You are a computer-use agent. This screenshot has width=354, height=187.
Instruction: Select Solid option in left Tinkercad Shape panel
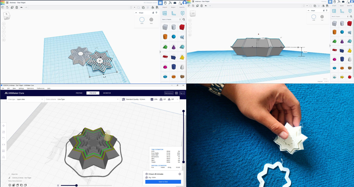point(142,19)
